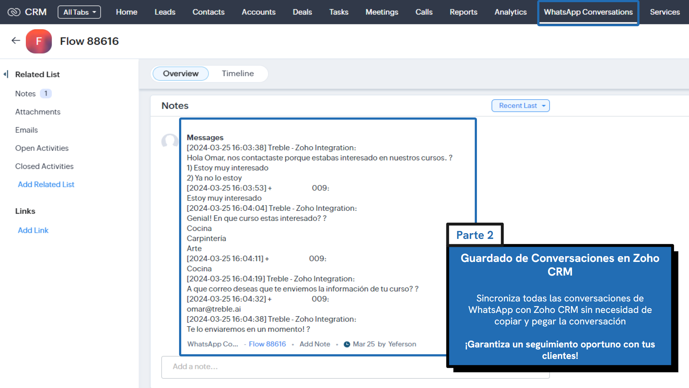Screen dimensions: 689x388
Task: Switch to the Overview view
Action: 181,74
